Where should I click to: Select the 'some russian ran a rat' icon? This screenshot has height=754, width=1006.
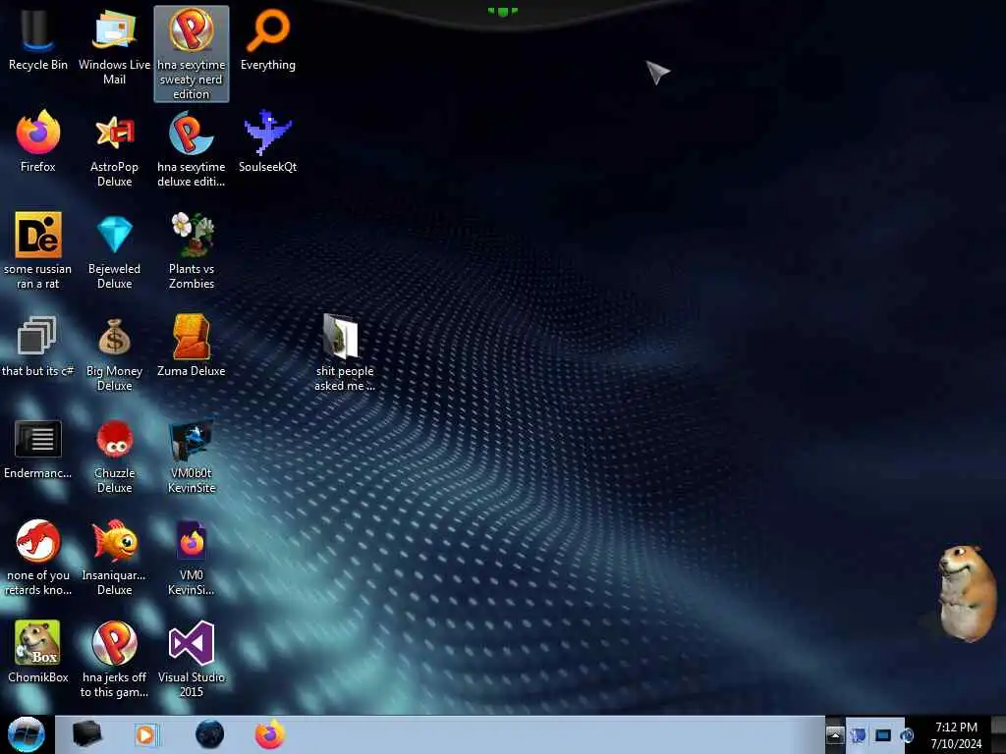[38, 250]
